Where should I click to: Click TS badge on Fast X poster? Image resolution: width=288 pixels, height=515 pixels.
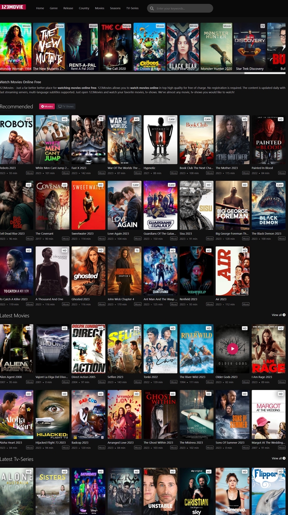click(x=101, y=119)
